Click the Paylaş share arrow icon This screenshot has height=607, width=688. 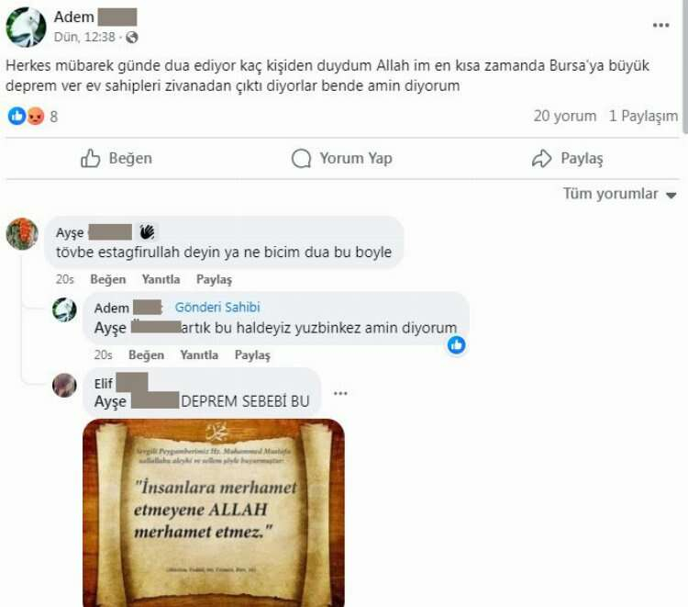(x=541, y=159)
